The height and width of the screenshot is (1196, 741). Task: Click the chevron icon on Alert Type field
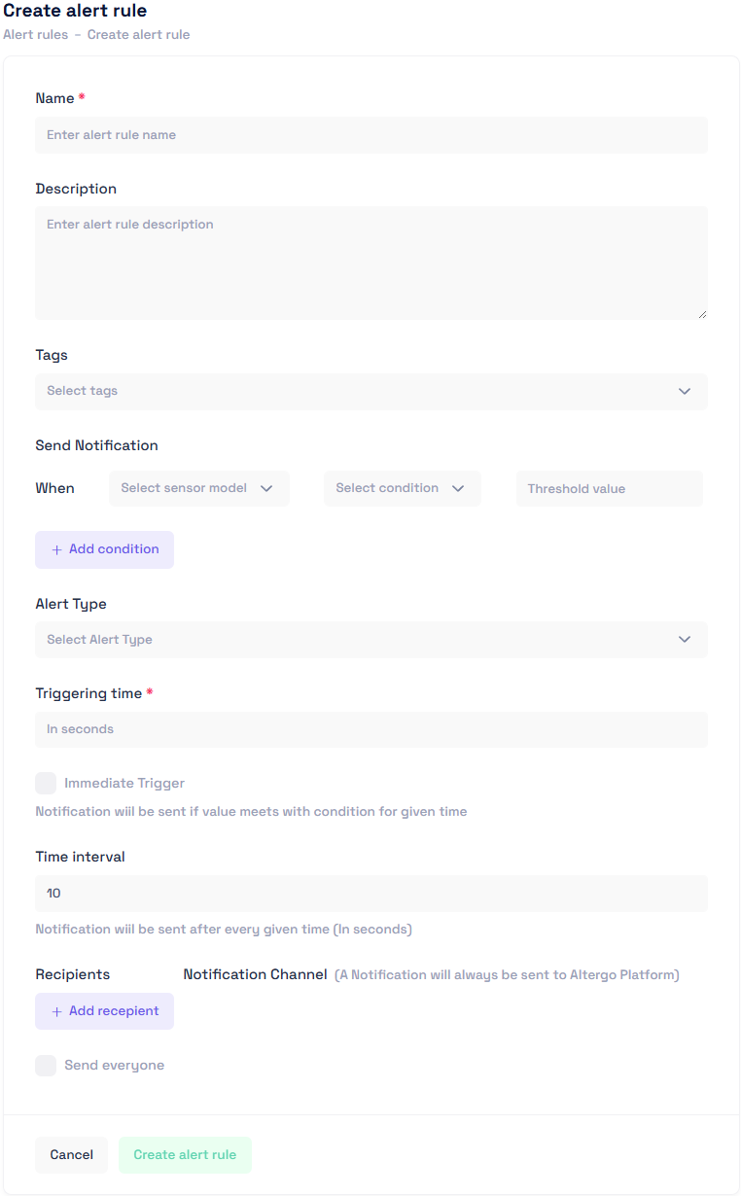(685, 639)
